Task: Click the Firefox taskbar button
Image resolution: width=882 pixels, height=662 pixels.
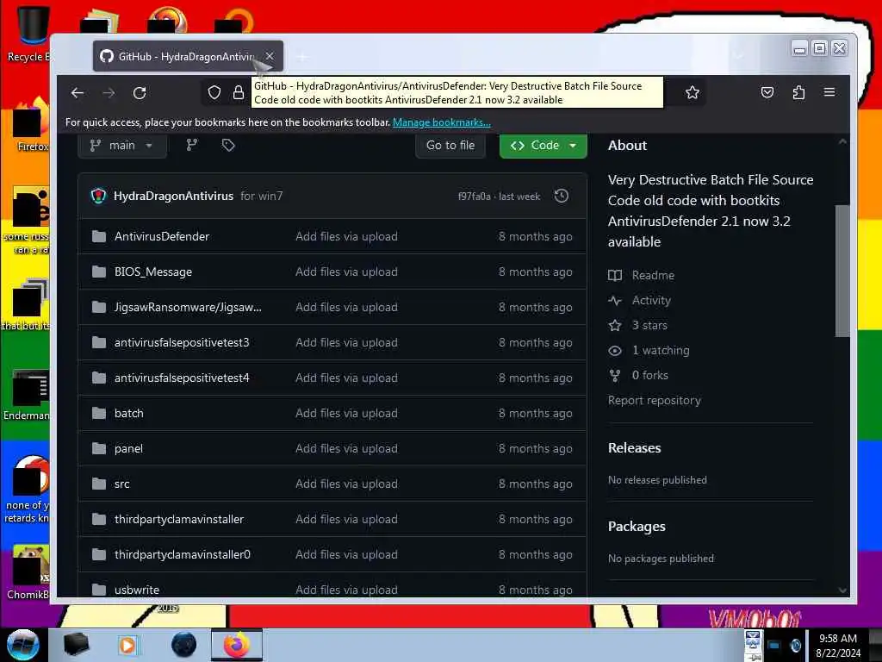Action: (x=237, y=645)
